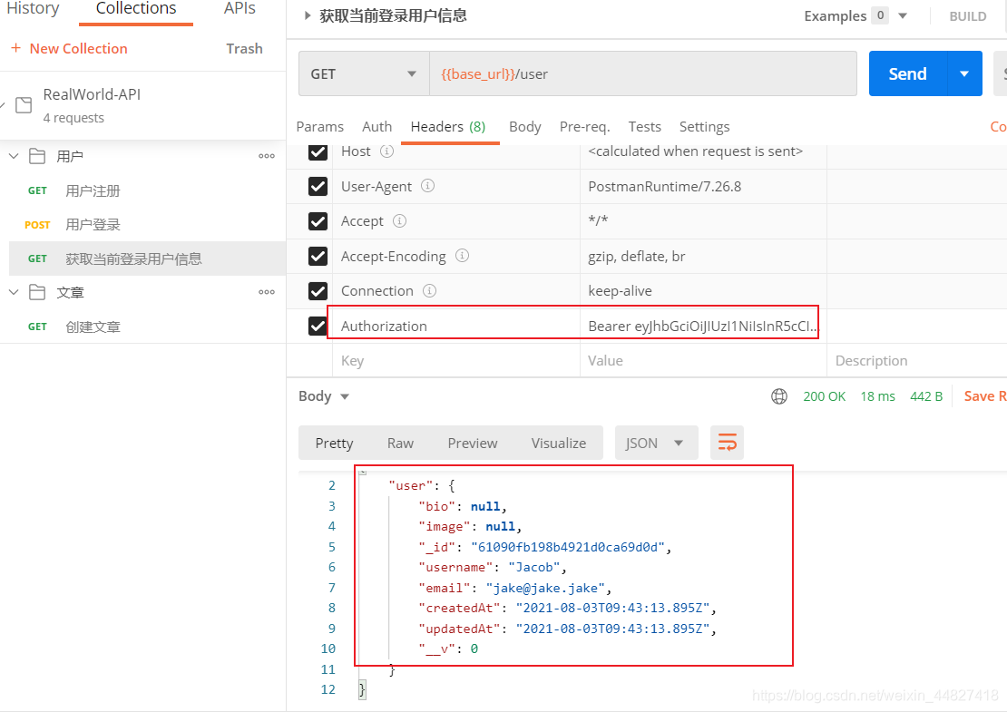Viewport: 1007px width, 712px height.
Task: Click the Accept-Encoding header info icon
Action: [462, 256]
